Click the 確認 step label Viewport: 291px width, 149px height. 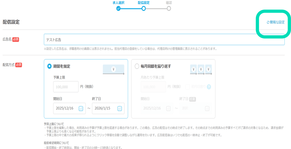[169, 3]
